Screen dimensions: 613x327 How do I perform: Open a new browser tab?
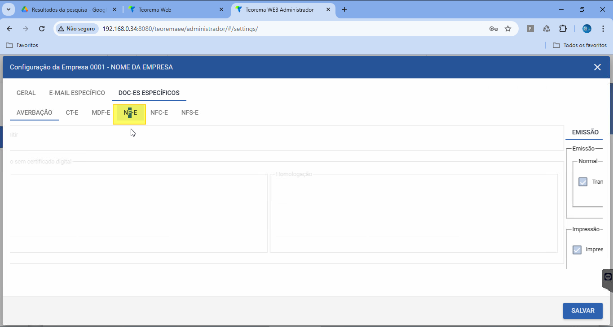click(344, 9)
